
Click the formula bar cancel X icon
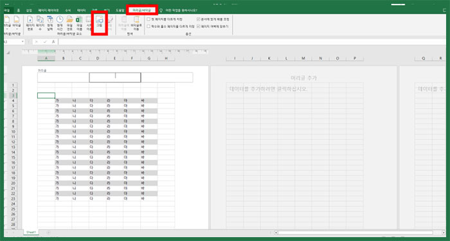[37, 42]
